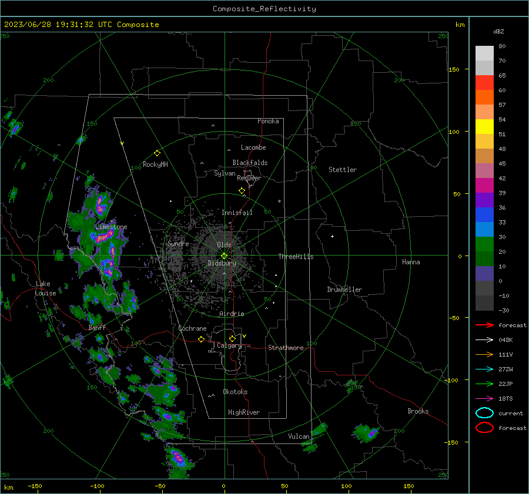529x494 pixels.
Task: Click the yellow diamond marker at RockyMH
Action: pyautogui.click(x=157, y=153)
